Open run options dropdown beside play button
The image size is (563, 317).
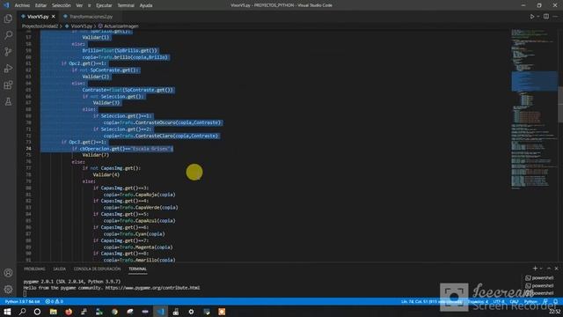(537, 17)
